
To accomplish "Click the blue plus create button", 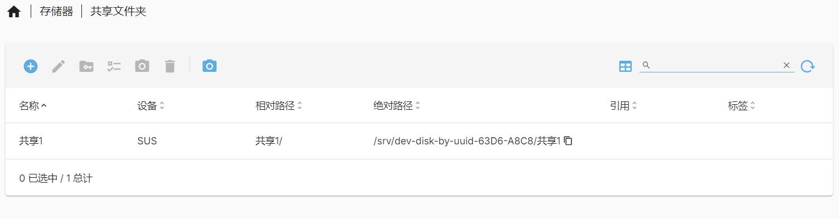I will (x=31, y=66).
